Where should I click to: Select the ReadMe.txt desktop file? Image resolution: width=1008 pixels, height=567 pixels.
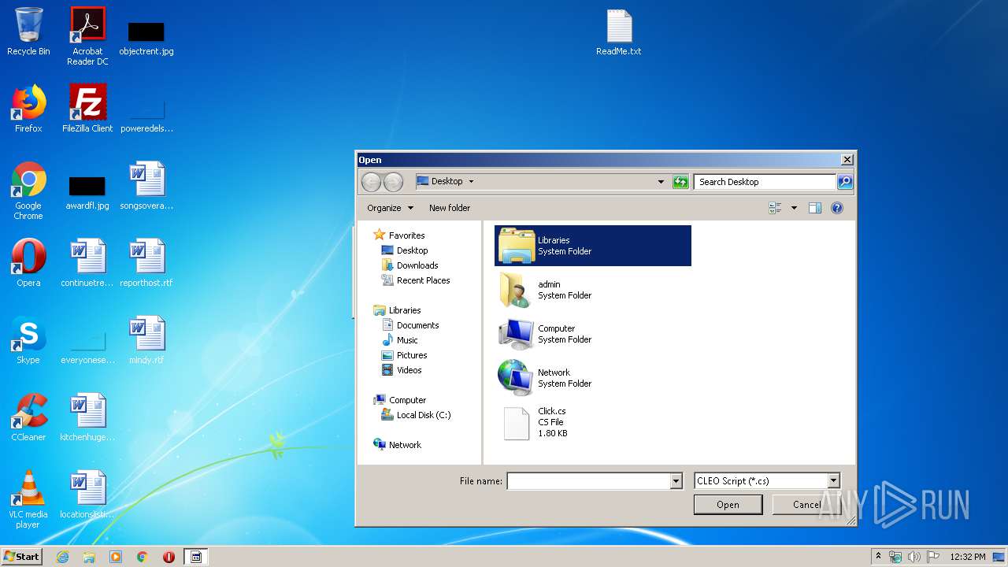click(x=619, y=32)
